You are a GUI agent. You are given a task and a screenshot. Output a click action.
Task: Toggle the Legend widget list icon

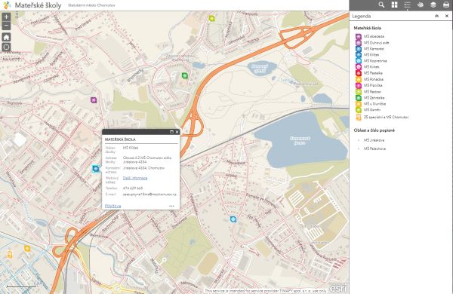coord(408,5)
